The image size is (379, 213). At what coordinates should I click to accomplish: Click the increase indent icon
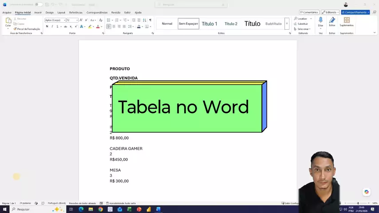coord(139,20)
